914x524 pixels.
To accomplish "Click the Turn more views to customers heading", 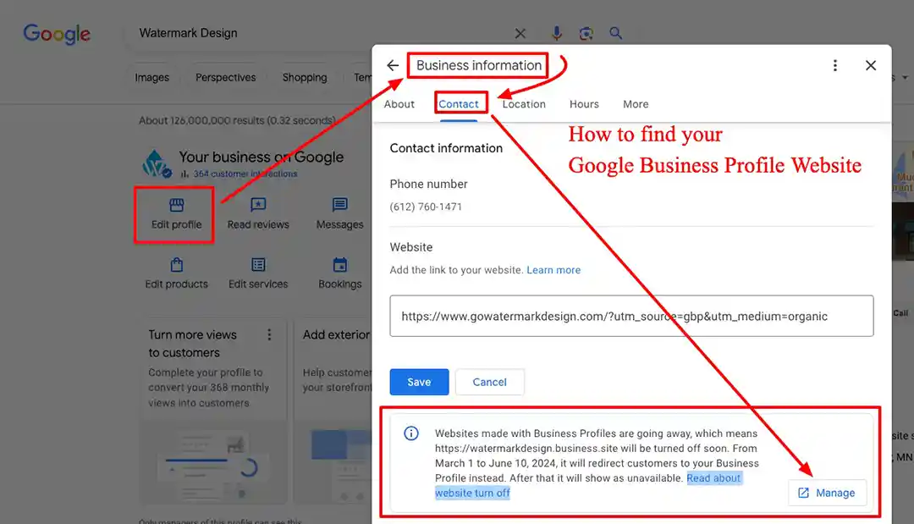I will pyautogui.click(x=192, y=344).
